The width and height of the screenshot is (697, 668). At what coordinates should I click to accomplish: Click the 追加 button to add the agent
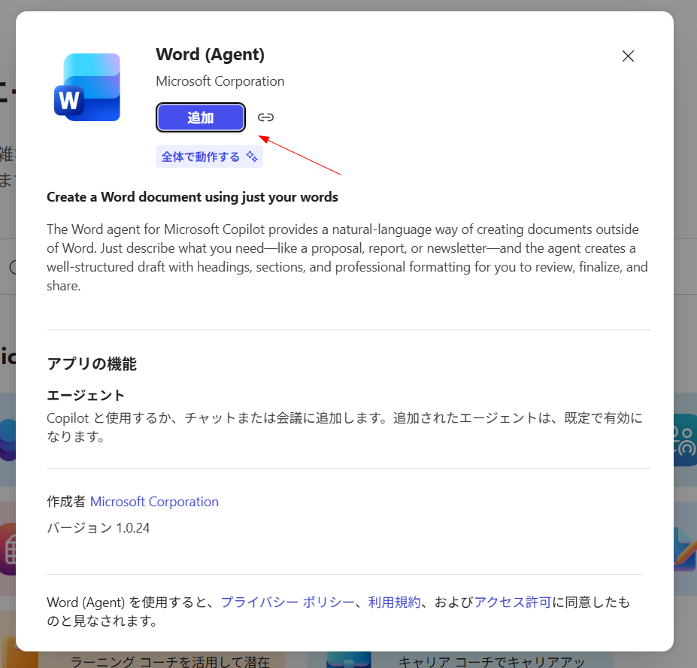click(x=201, y=117)
